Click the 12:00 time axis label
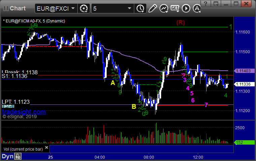The image size is (256, 161). 198,157
